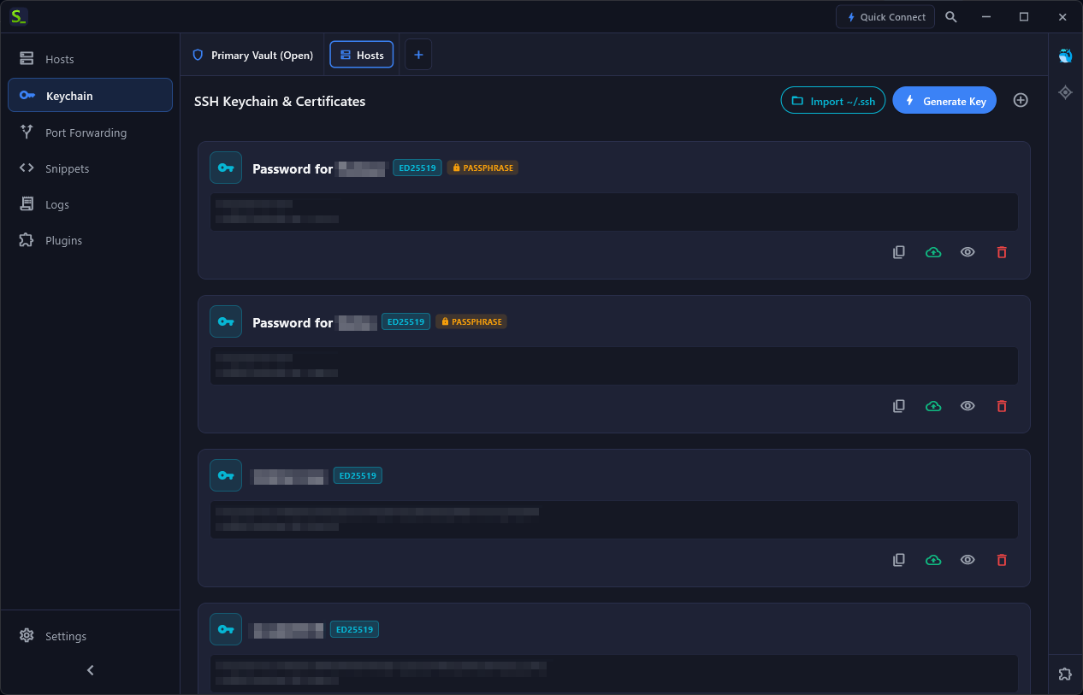Viewport: 1083px width, 695px height.
Task: Go to Snippets in sidebar
Action: pos(90,168)
